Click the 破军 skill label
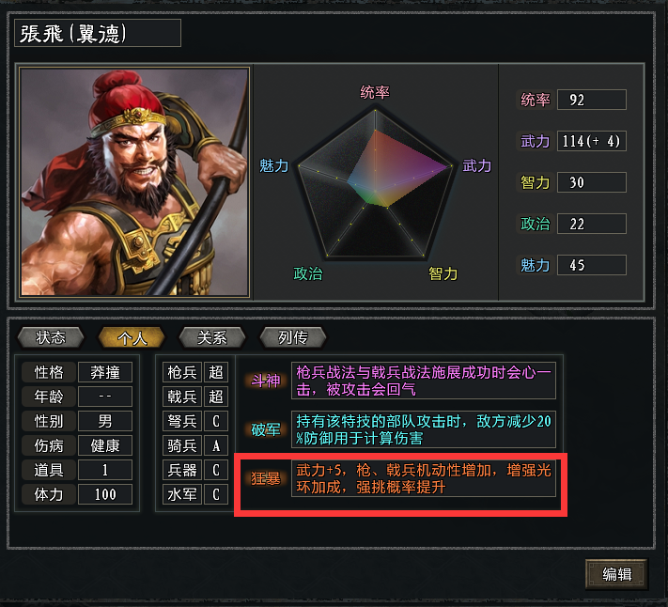 265,429
